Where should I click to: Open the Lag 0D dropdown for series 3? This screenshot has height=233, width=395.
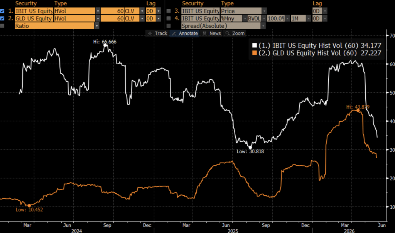coord(325,11)
